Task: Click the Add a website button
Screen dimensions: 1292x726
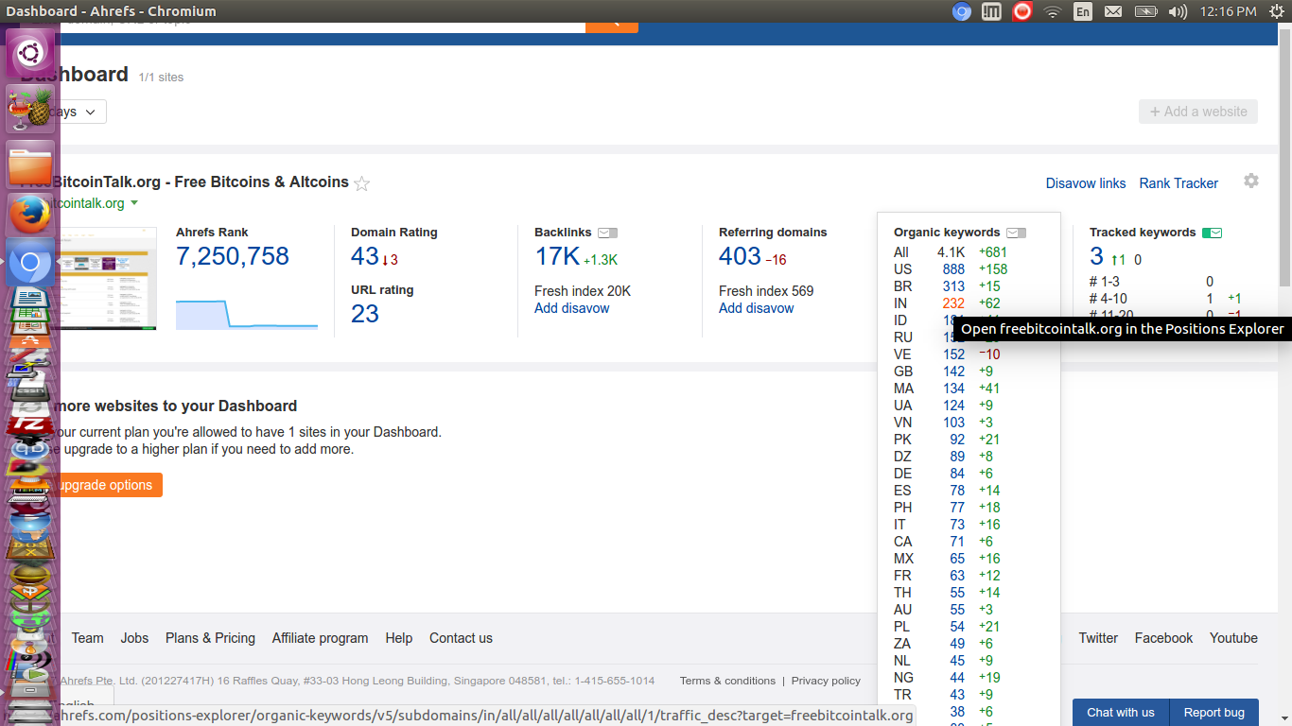Action: [1198, 112]
